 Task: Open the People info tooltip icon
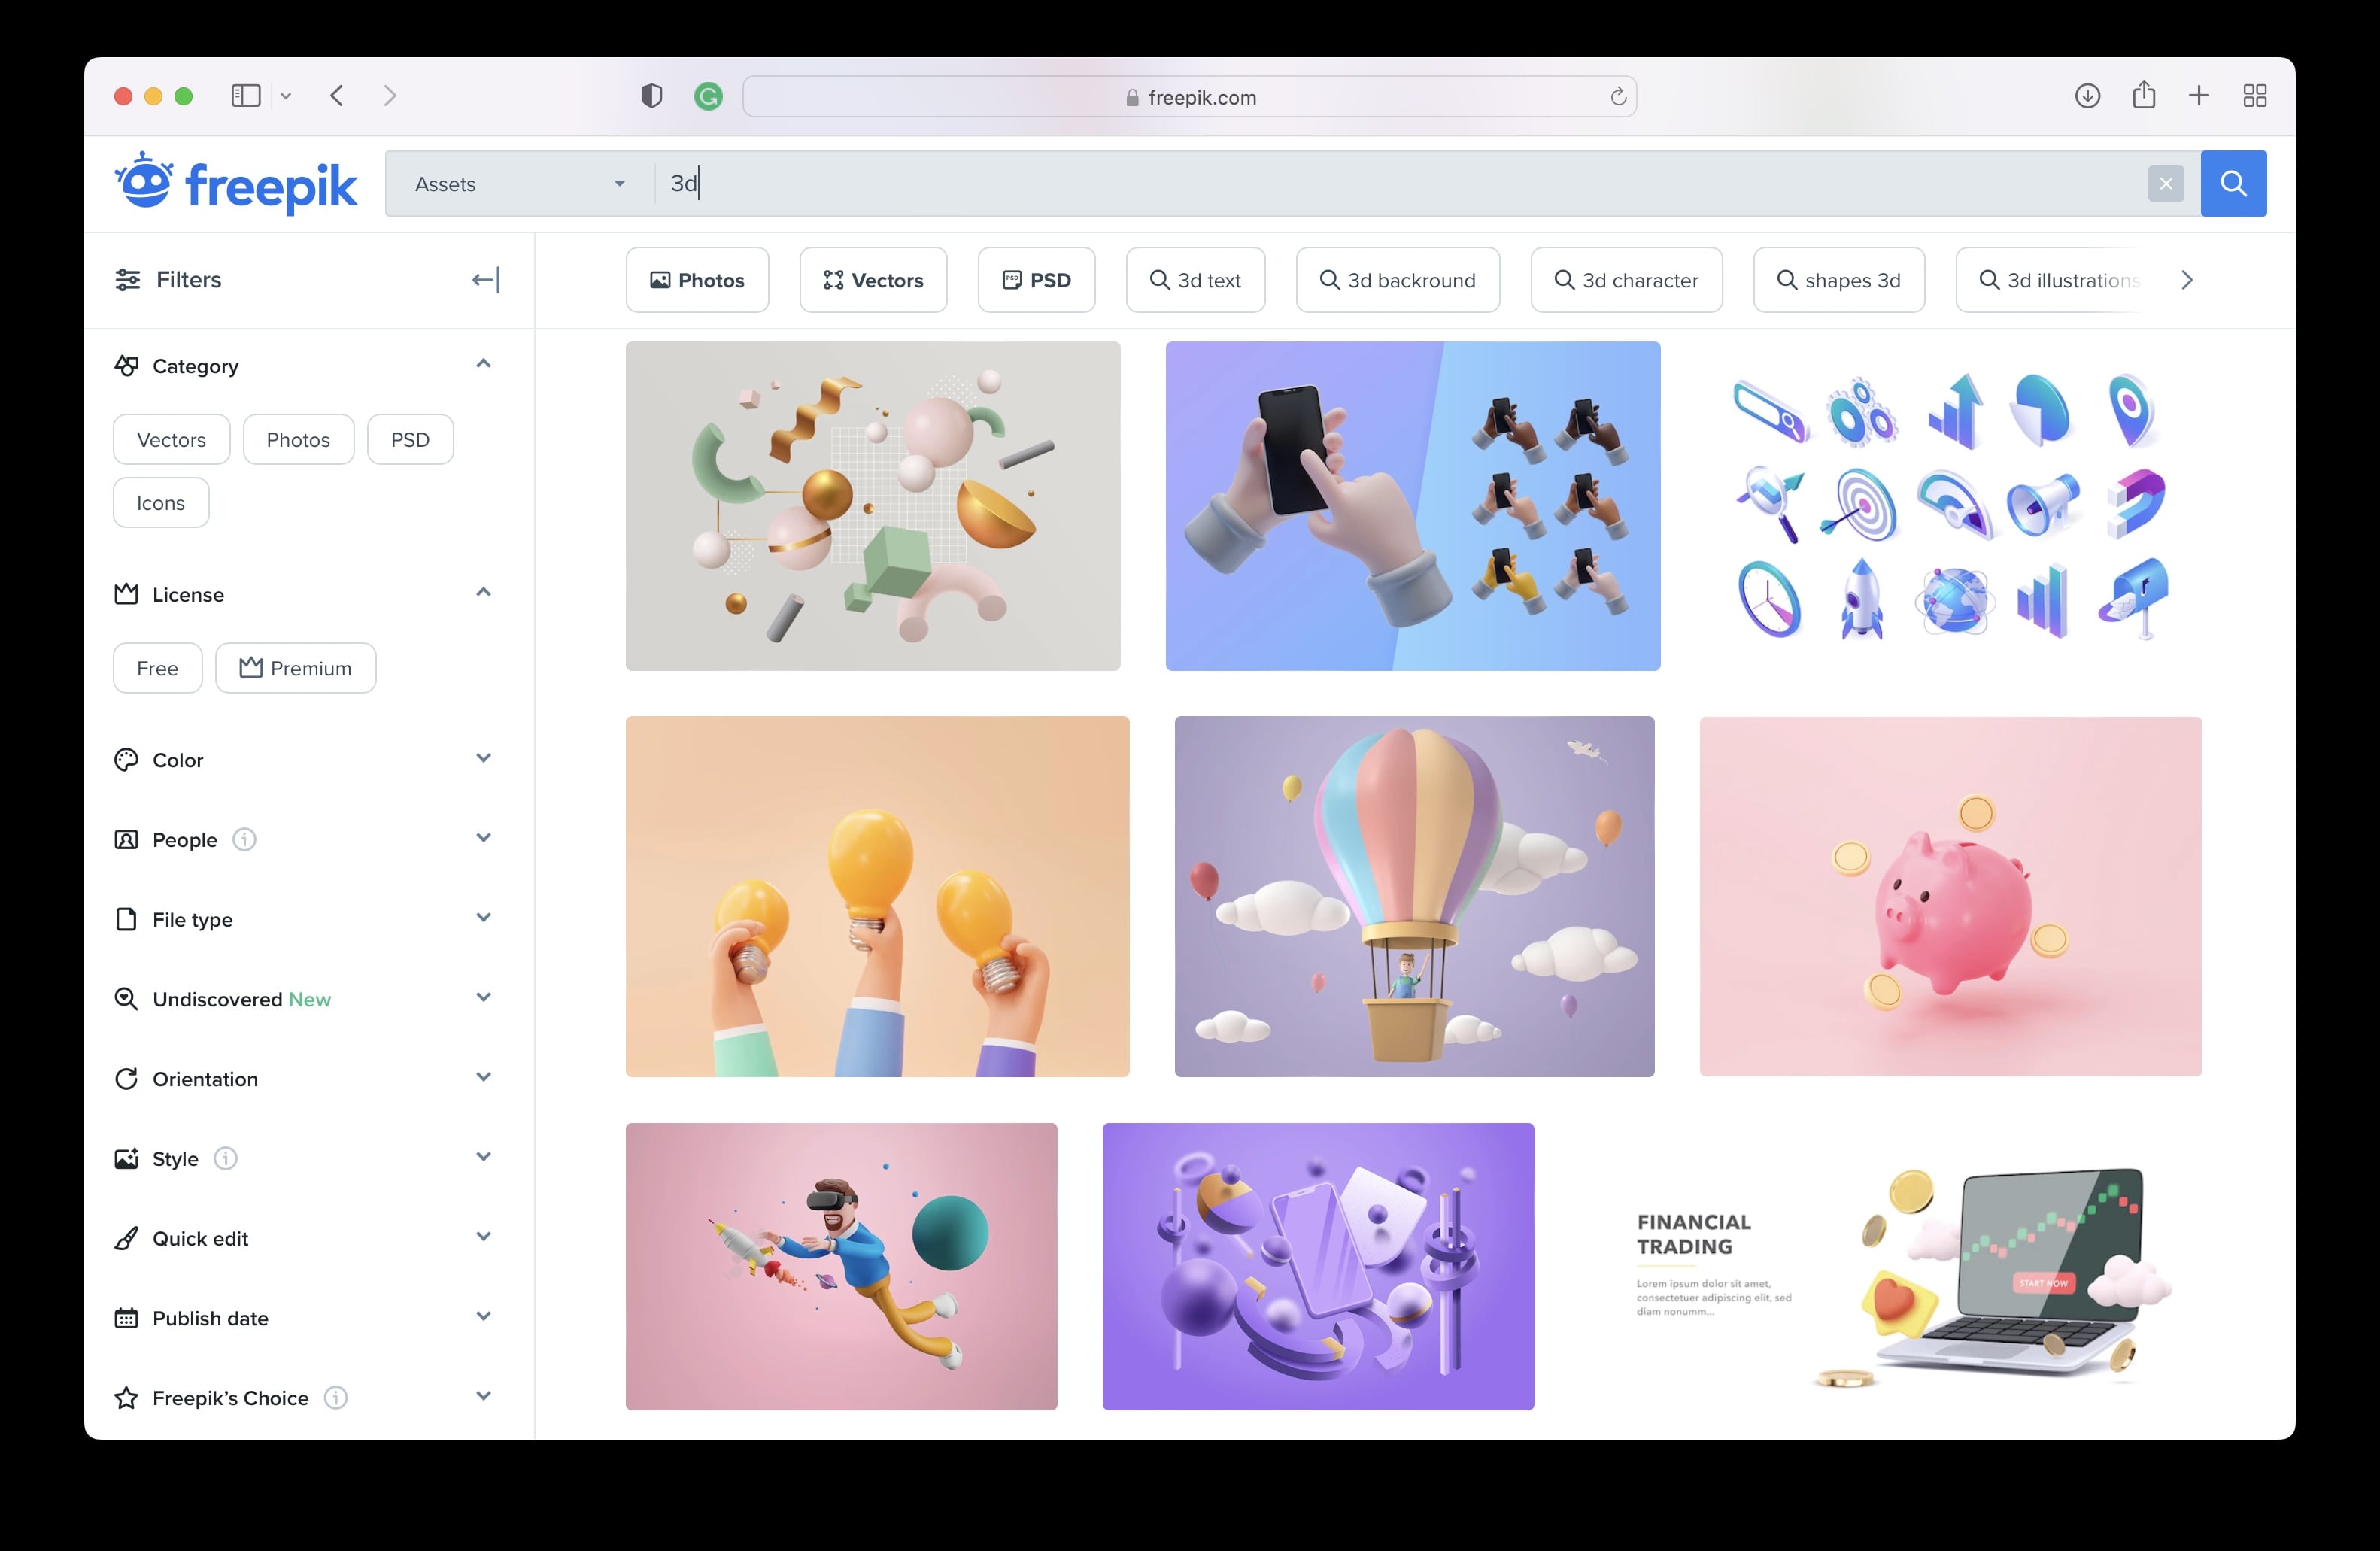point(245,840)
